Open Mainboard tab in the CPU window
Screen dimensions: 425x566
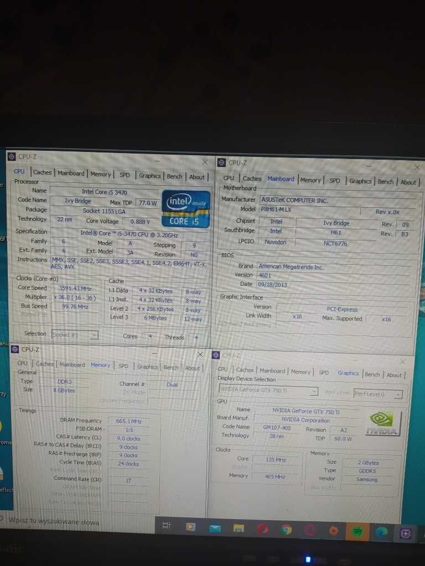(71, 173)
